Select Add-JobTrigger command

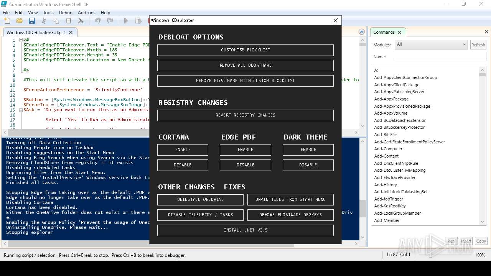[x=389, y=199]
